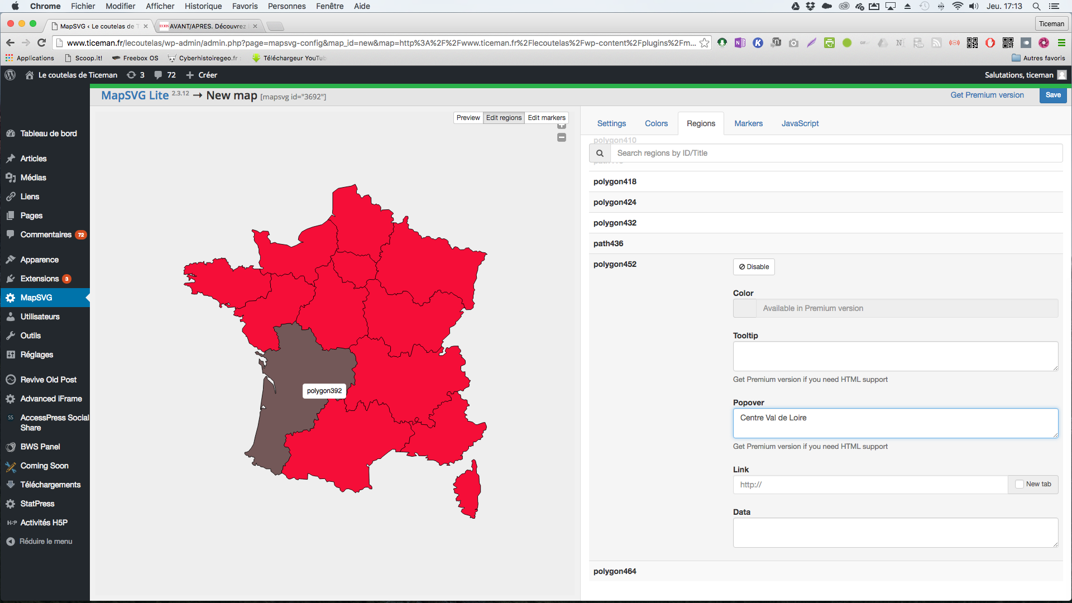Zoom out the map with minus button

pyautogui.click(x=562, y=138)
